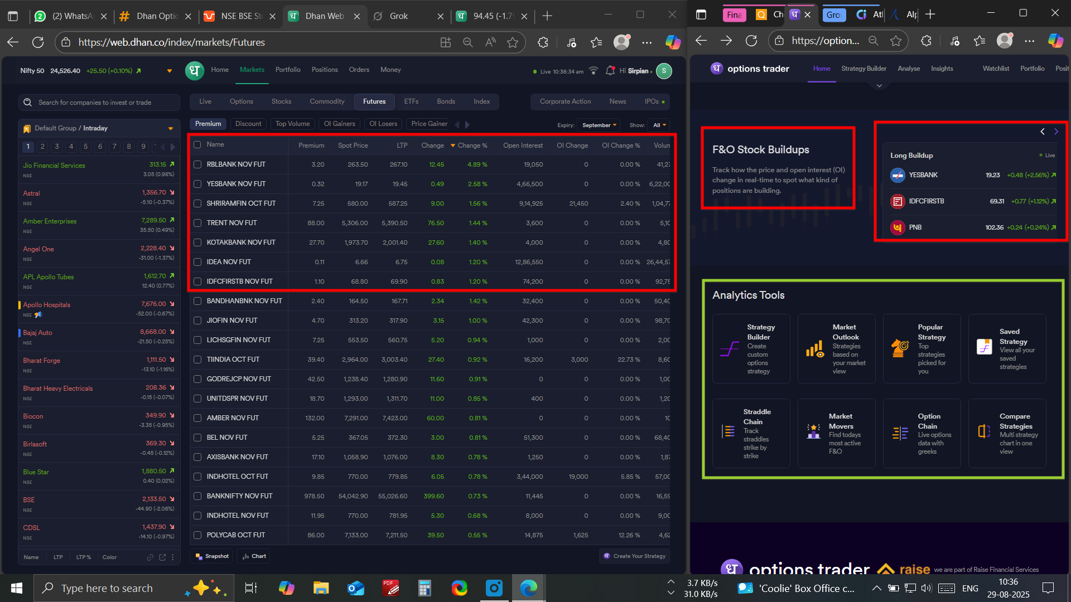Click the Strategy Builder tool icon
Screen dimensions: 1071x602
click(729, 349)
